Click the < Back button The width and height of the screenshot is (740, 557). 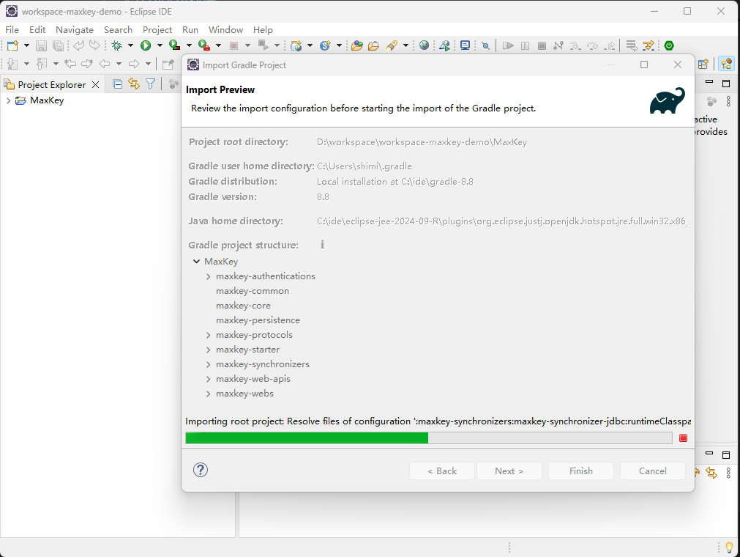pos(442,471)
